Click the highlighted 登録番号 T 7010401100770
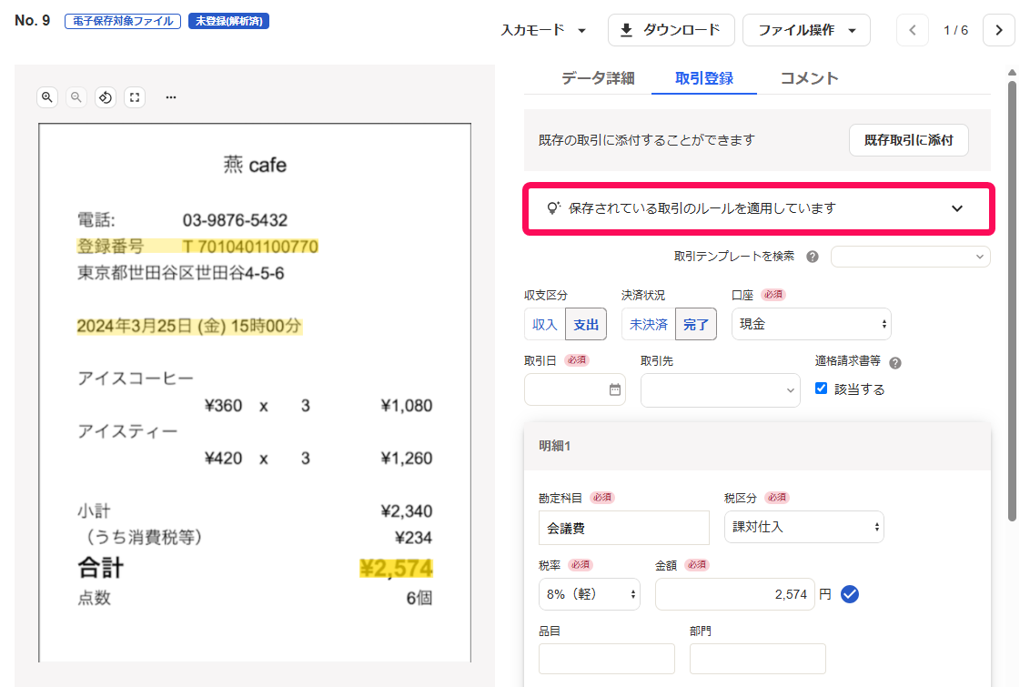This screenshot has height=687, width=1030. (197, 247)
